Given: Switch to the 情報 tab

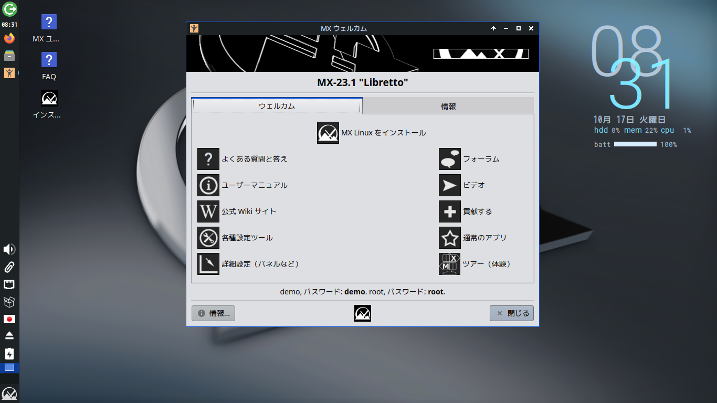Looking at the screenshot, I should [x=448, y=107].
